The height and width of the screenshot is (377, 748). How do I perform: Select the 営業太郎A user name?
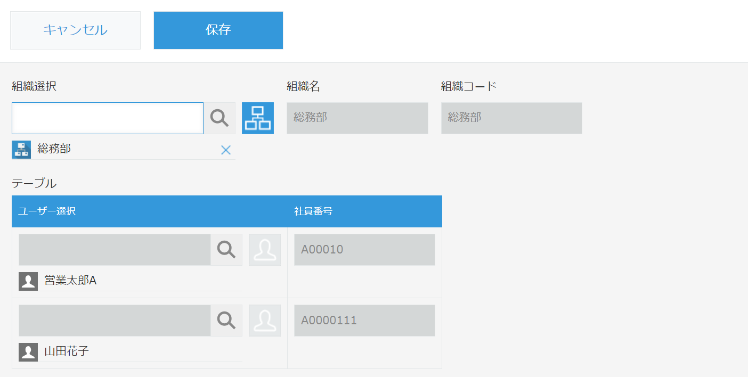70,281
